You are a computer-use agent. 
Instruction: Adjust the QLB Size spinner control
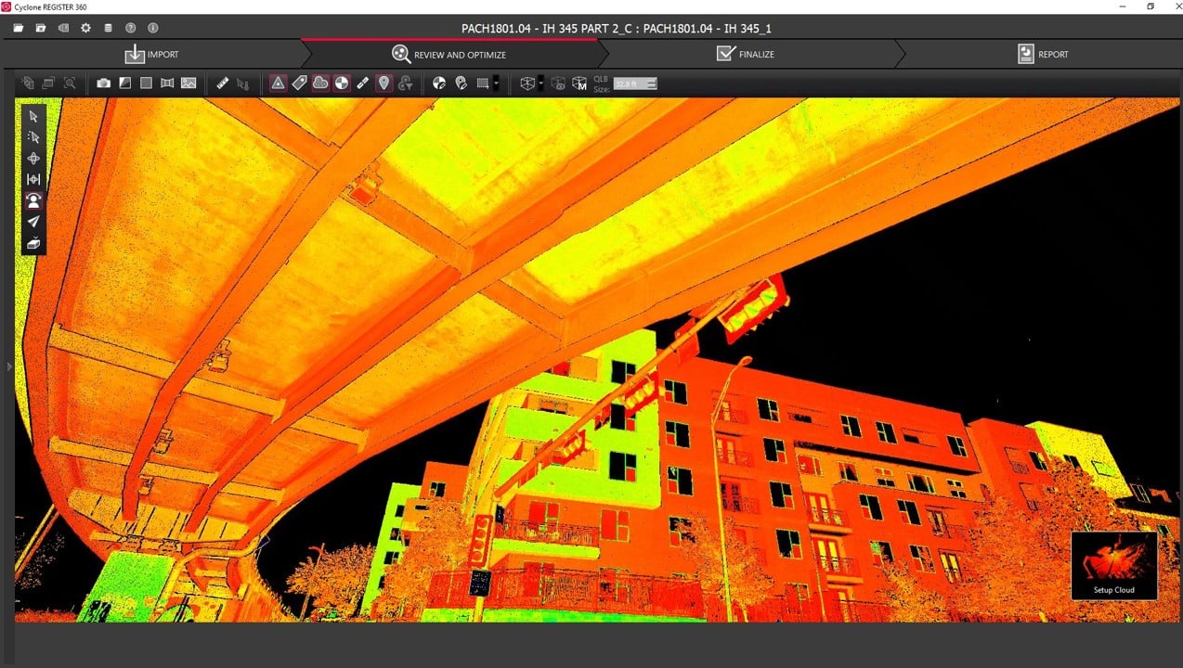[652, 83]
